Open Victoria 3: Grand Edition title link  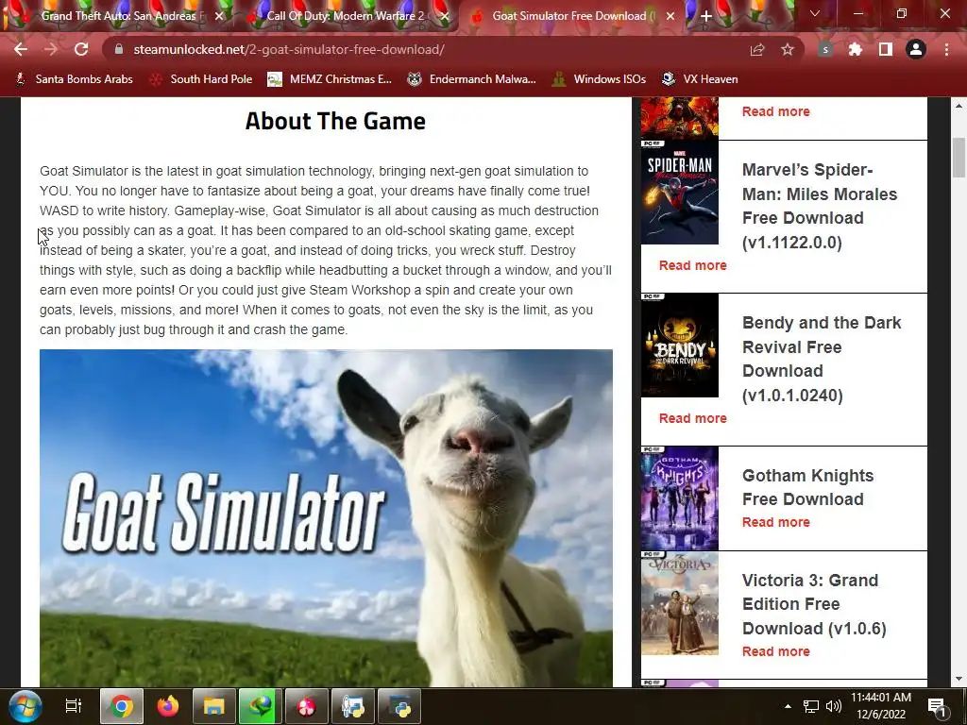(814, 604)
